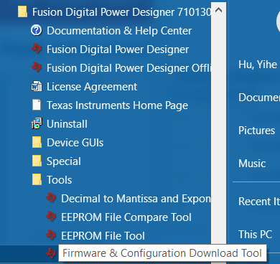Select the Uninstall entry
The image size is (280, 264).
[67, 124]
